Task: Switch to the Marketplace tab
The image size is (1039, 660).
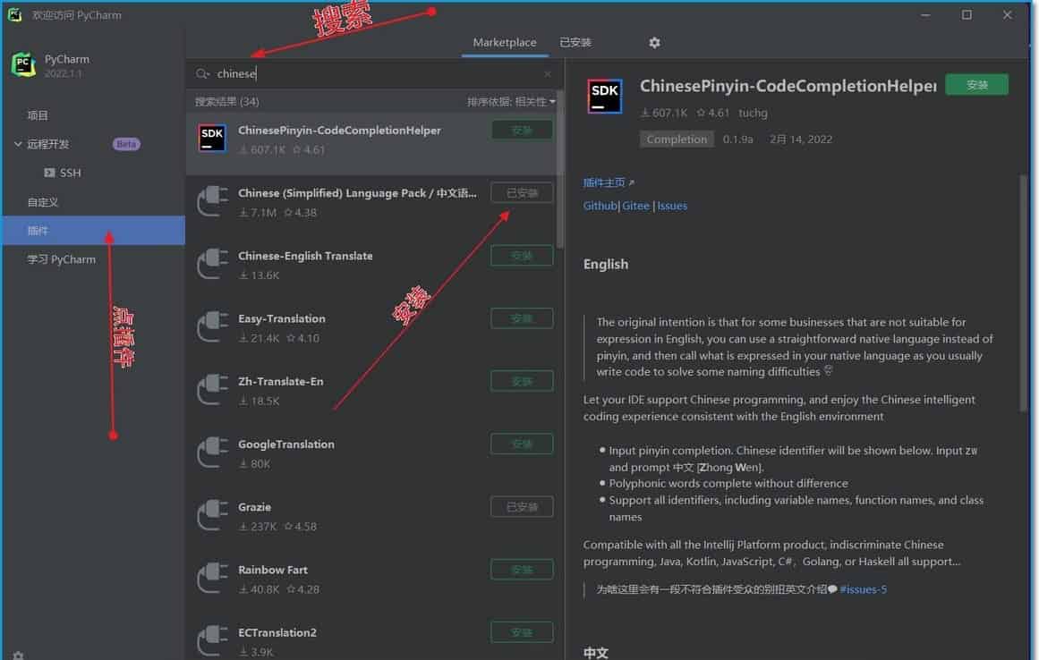Action: (x=504, y=42)
